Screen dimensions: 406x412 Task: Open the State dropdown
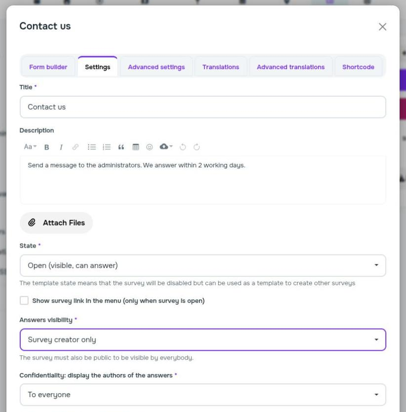[203, 265]
